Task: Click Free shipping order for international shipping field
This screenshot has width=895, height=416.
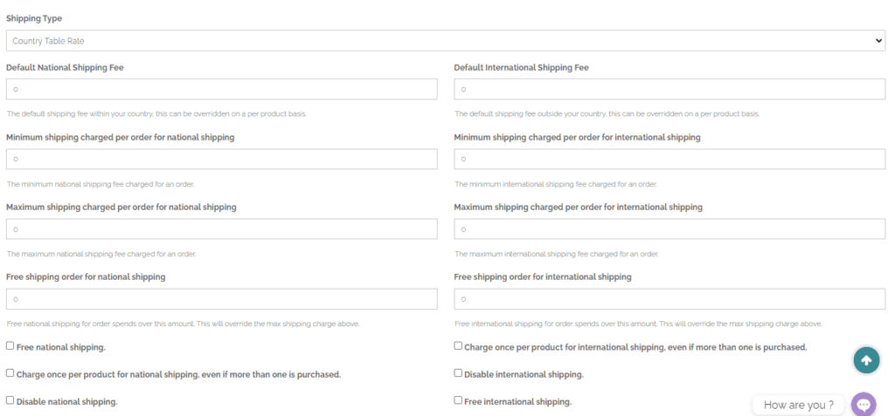Action: click(670, 299)
